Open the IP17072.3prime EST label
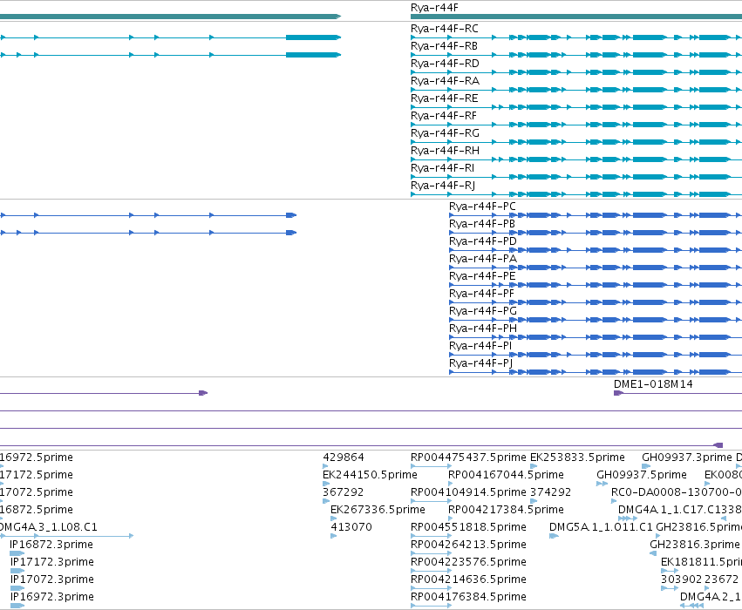742x610 pixels. click(x=52, y=579)
